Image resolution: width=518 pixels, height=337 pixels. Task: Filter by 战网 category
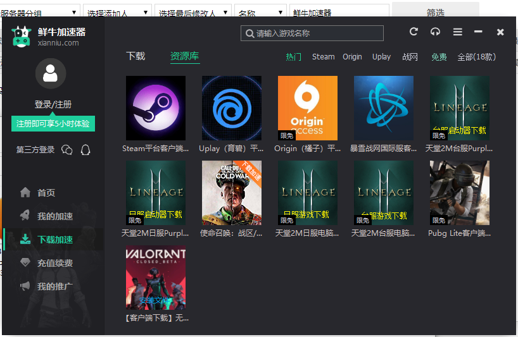410,57
